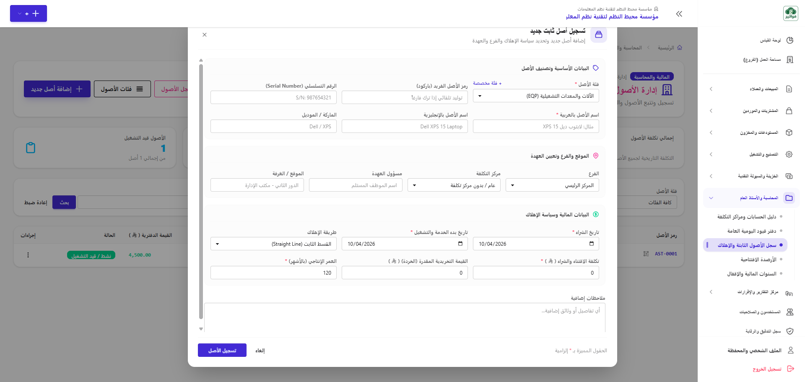Click the dialog vertical scrollbar
The image size is (805, 382).
tap(201, 192)
